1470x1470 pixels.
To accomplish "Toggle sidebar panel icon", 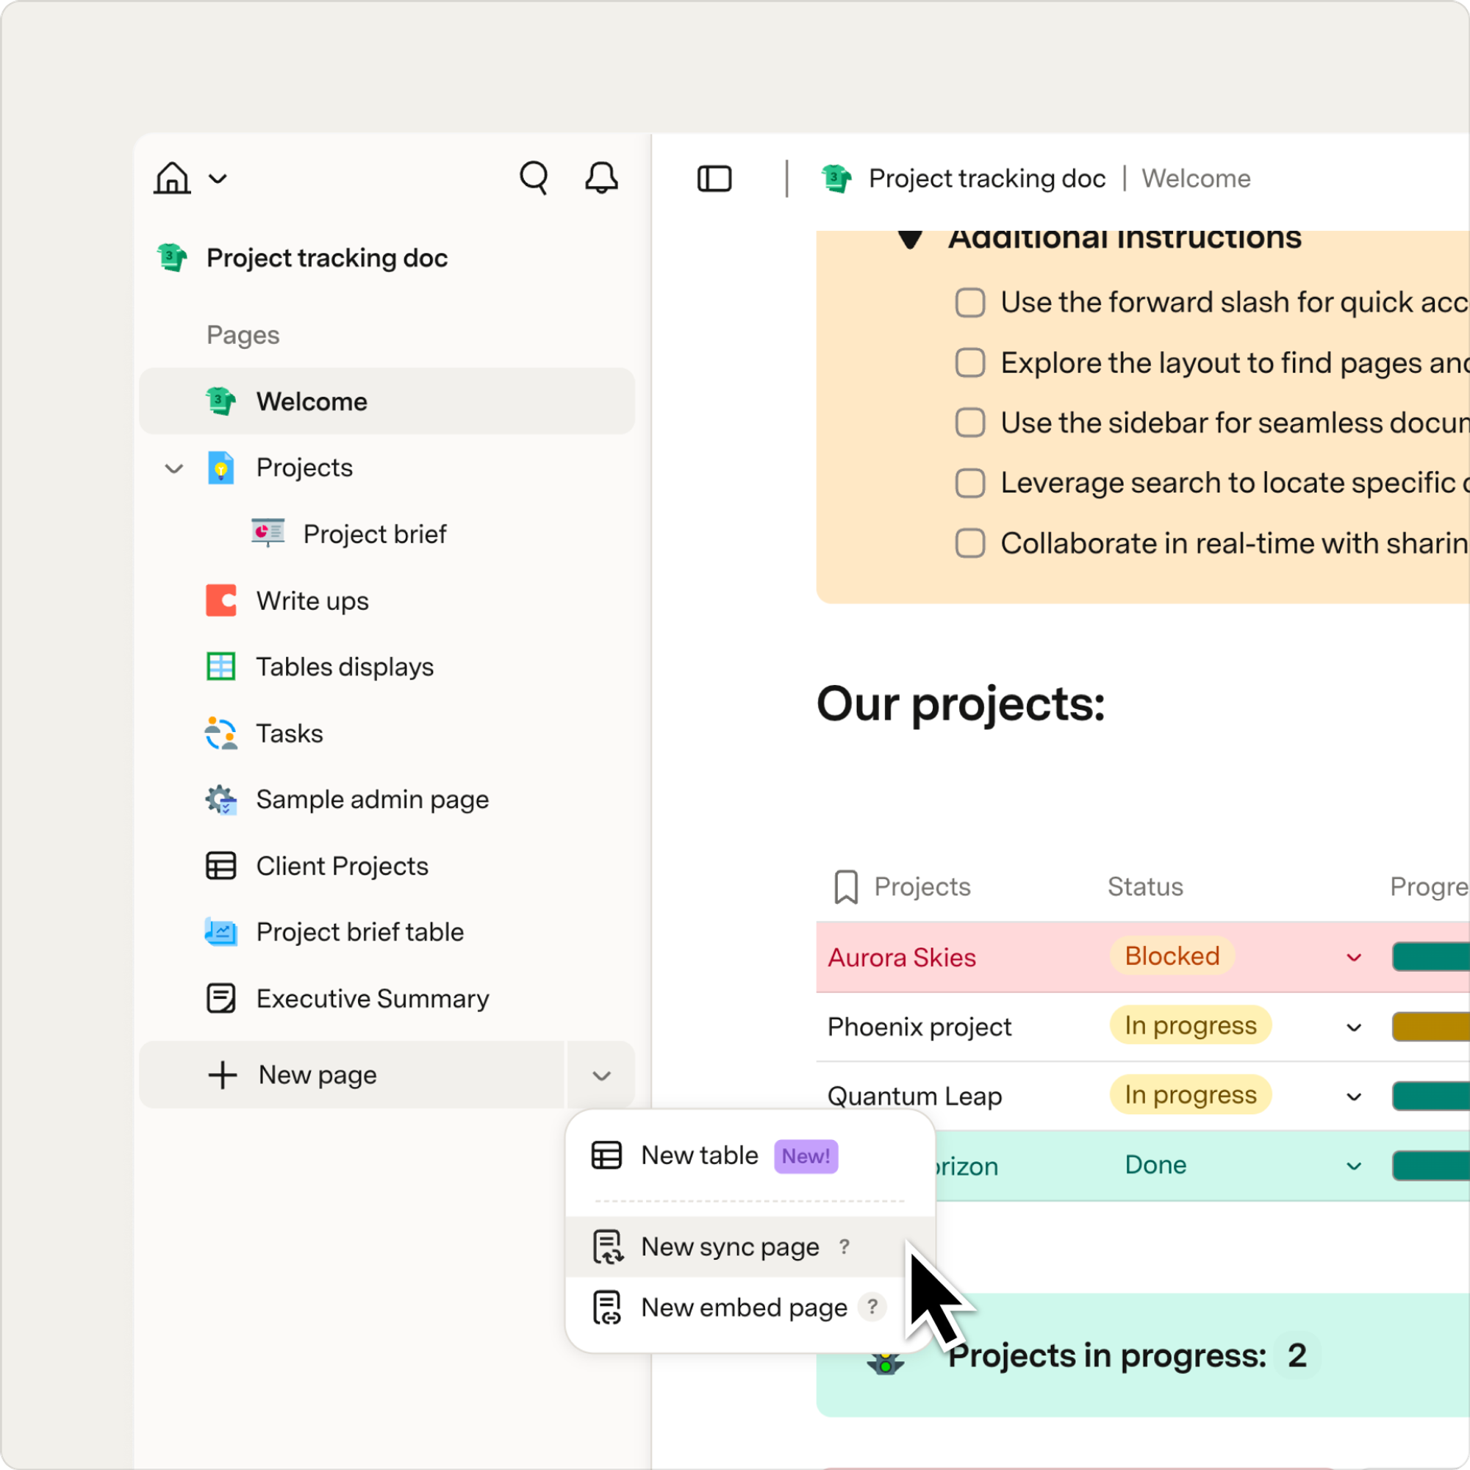I will point(714,179).
